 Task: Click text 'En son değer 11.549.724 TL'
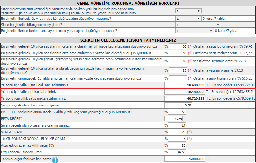[x=234, y=85]
